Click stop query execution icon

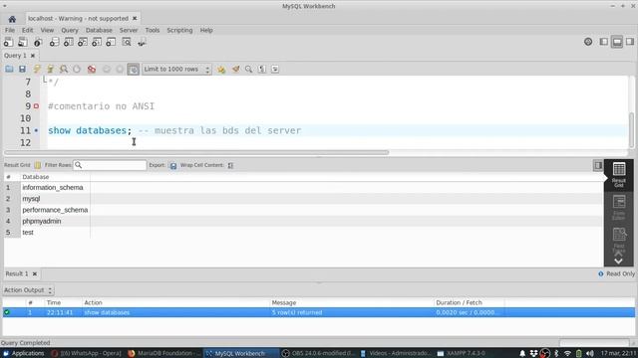point(77,69)
